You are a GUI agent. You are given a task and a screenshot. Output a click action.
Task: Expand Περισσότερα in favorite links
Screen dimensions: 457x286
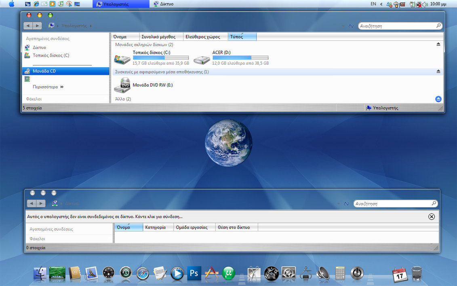[48, 87]
